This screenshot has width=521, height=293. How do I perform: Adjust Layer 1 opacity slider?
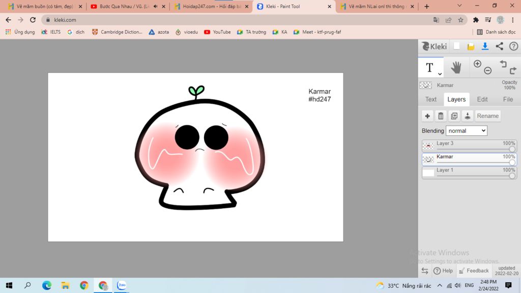(x=475, y=176)
